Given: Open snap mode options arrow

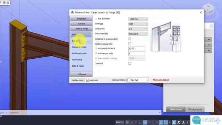Looking at the screenshot, I should [x=136, y=122].
